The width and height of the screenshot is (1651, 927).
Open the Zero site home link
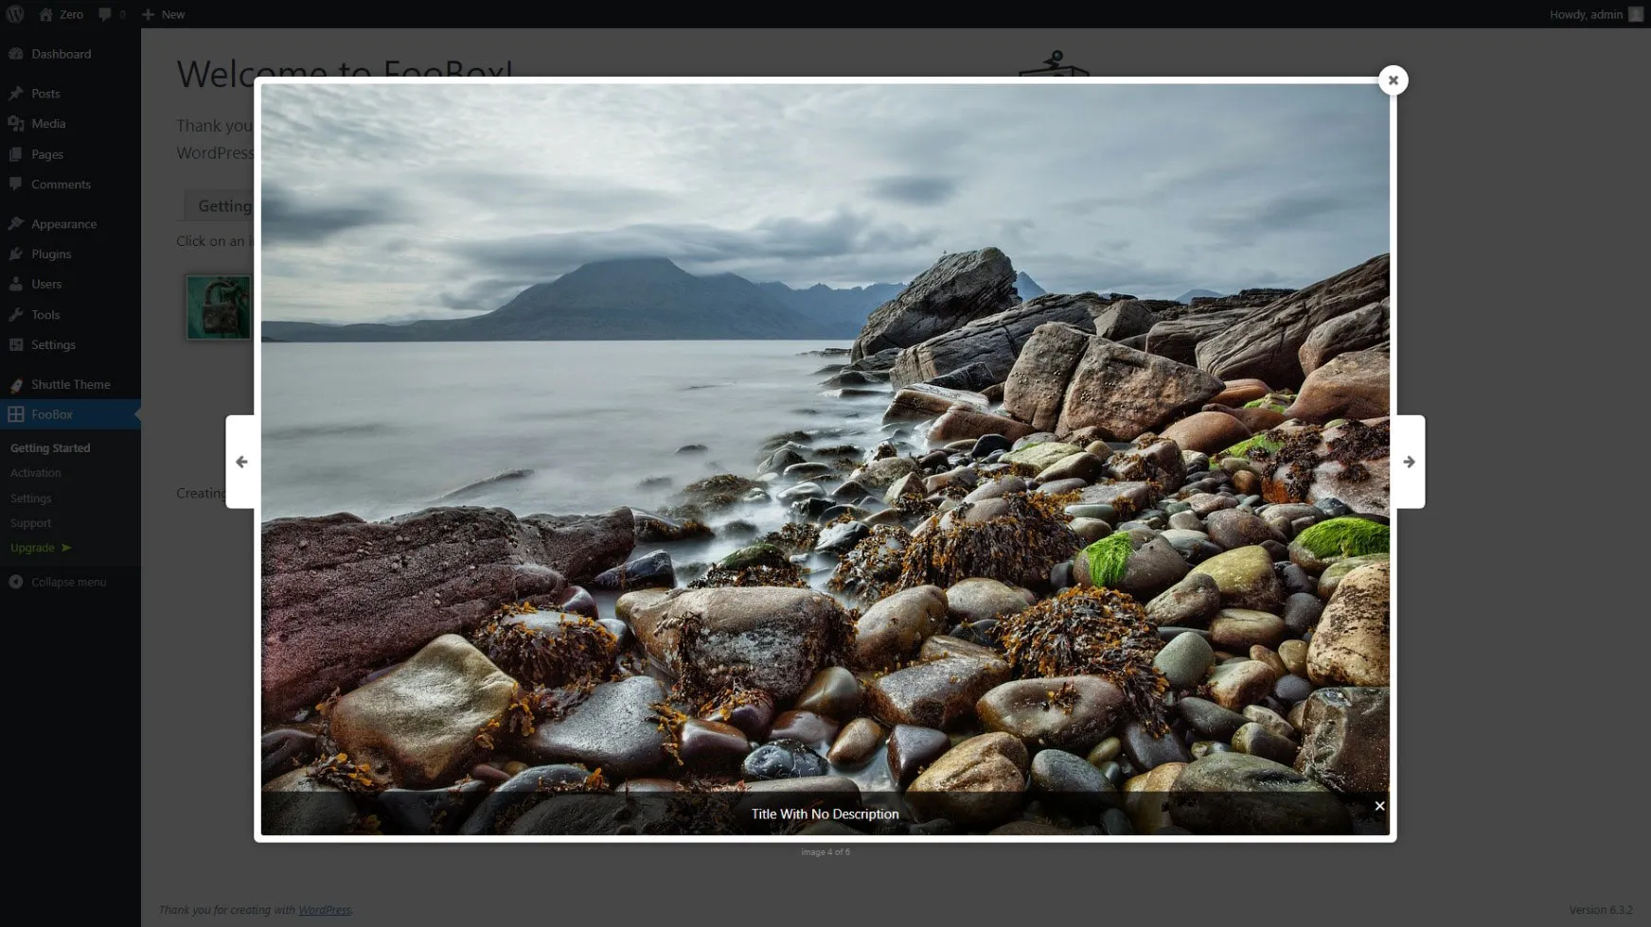tap(62, 14)
